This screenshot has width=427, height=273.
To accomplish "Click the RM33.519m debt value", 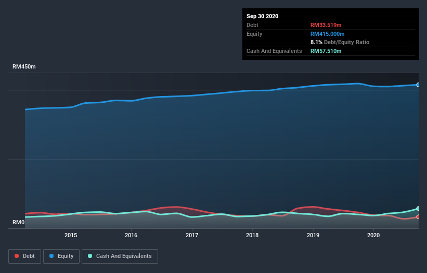I will (x=326, y=25).
